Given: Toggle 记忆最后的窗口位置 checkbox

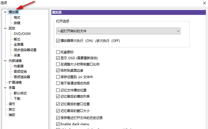Looking at the screenshot, I should [x=58, y=104].
